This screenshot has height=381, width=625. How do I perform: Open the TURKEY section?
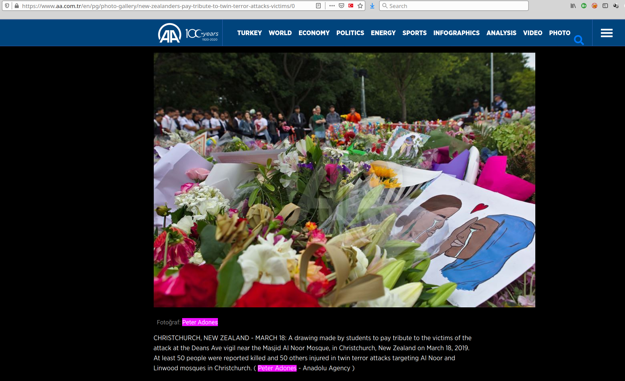pyautogui.click(x=249, y=33)
